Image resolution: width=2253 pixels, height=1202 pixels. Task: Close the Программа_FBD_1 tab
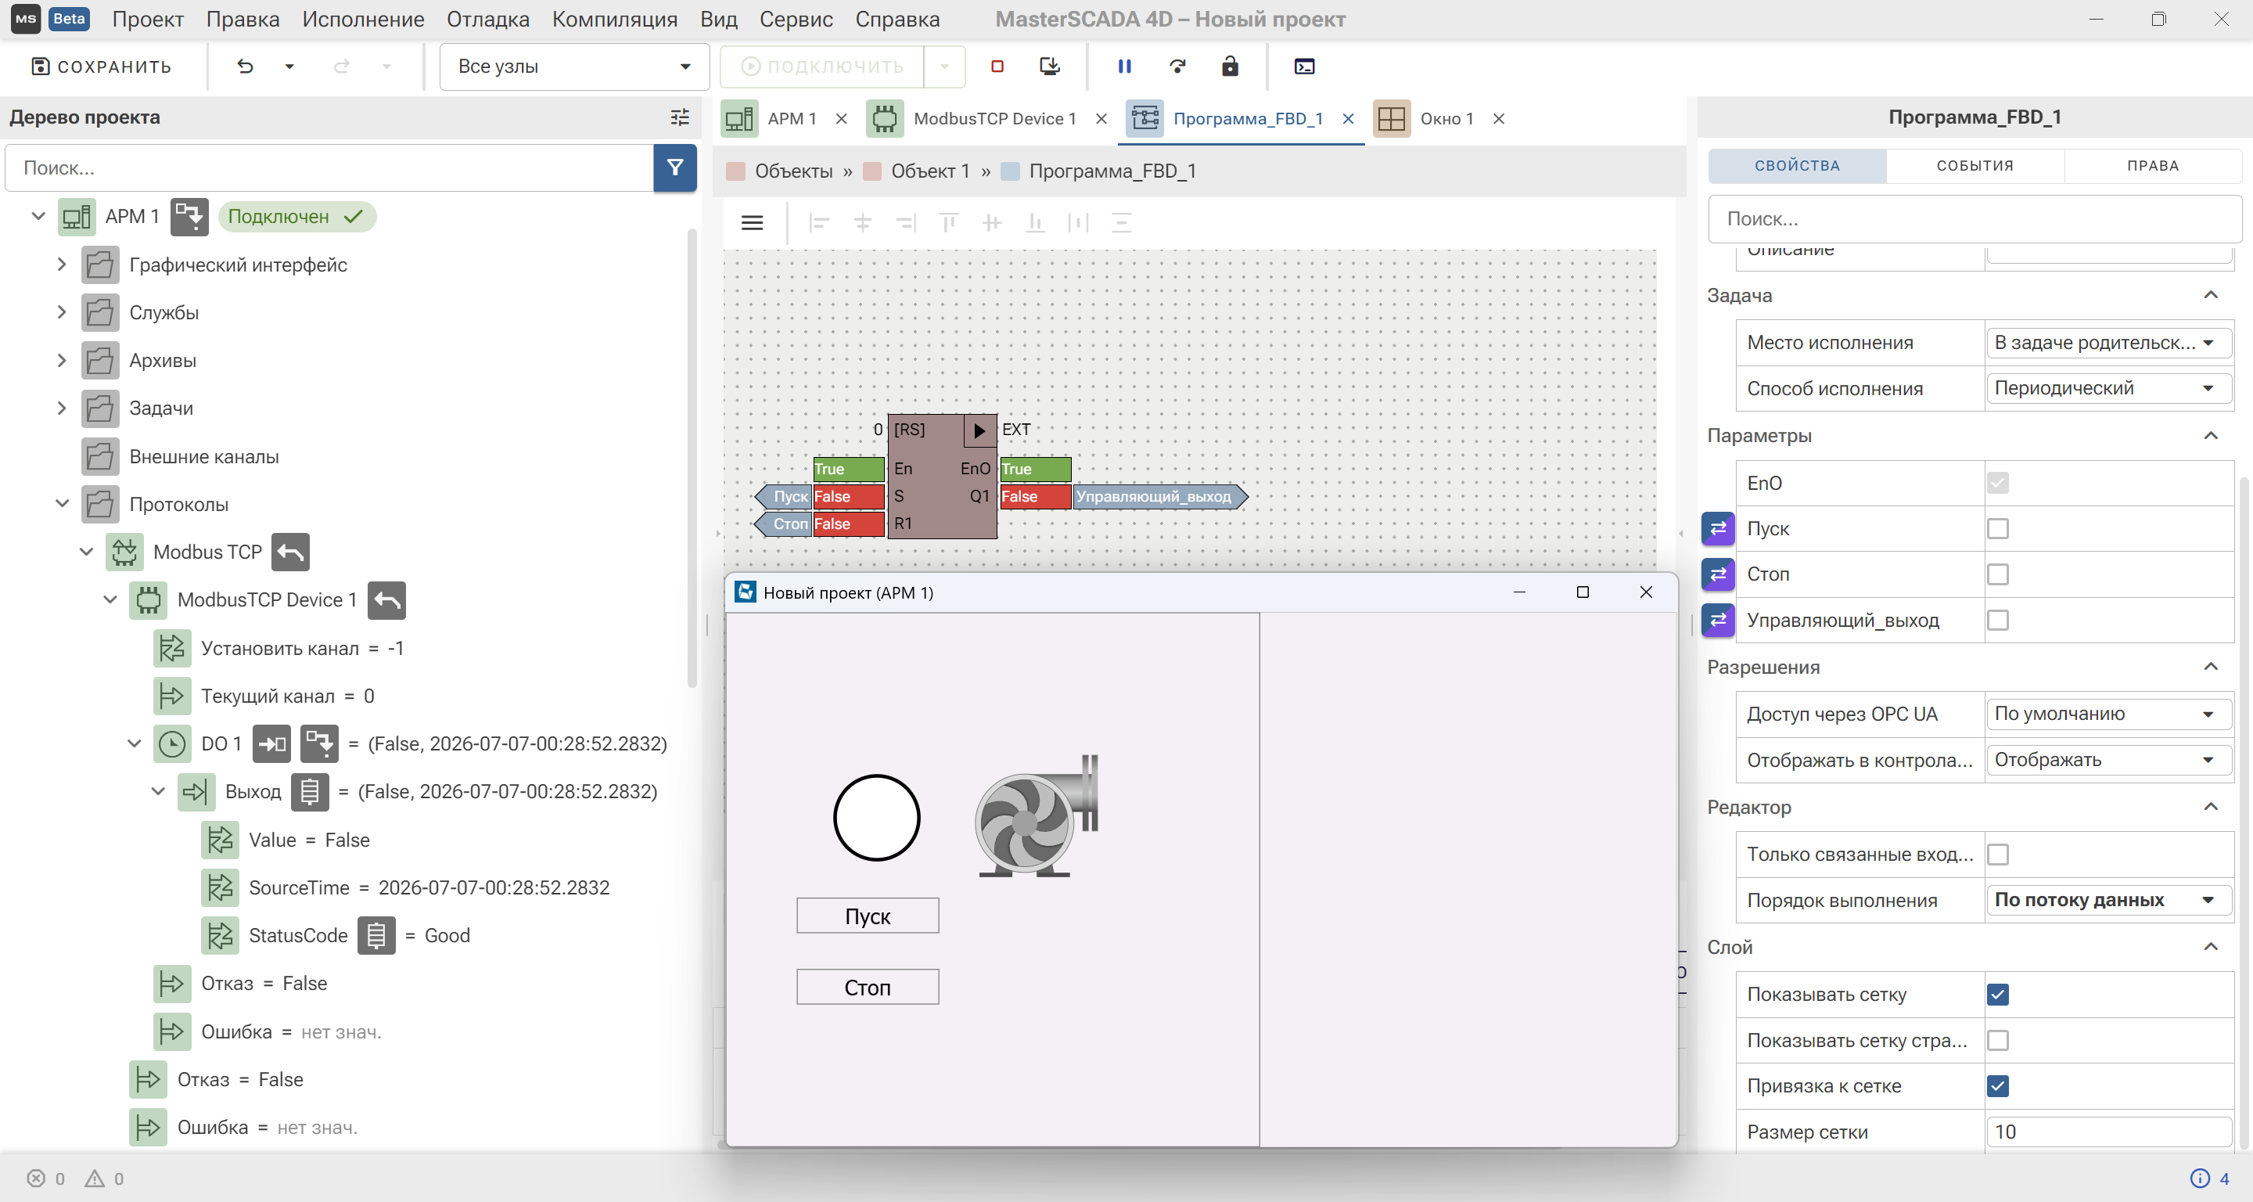(x=1348, y=119)
